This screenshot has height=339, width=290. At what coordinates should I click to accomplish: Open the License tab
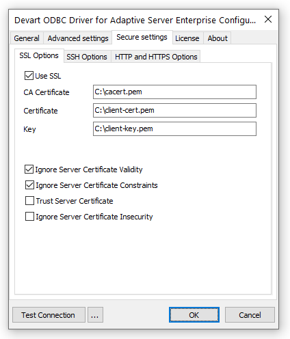tap(187, 38)
